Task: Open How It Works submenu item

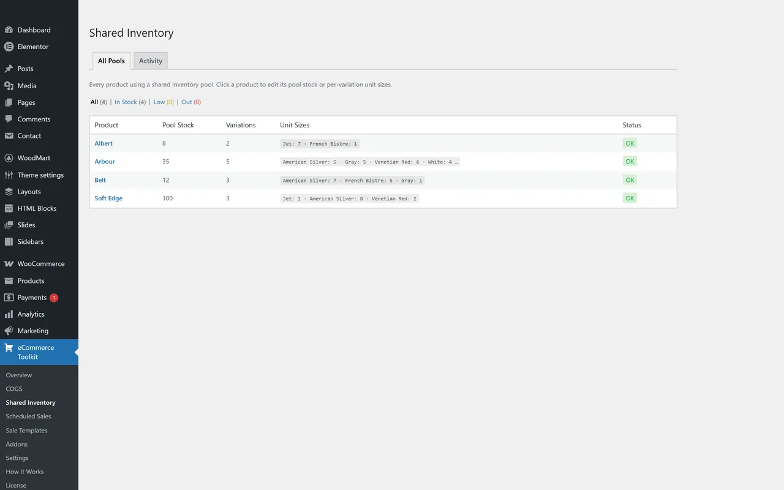Action: pos(25,472)
